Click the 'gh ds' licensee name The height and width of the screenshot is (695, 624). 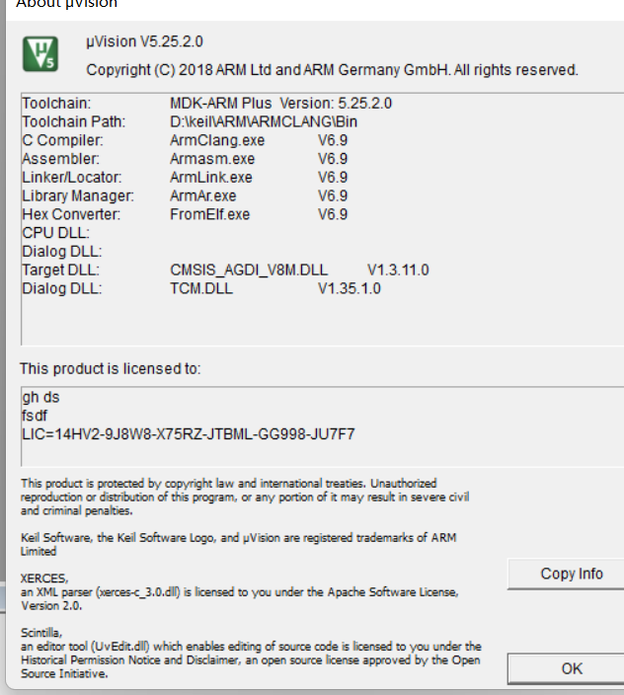40,398
